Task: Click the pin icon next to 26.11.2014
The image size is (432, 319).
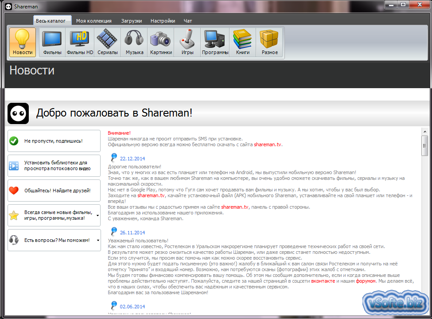Action: (x=113, y=231)
